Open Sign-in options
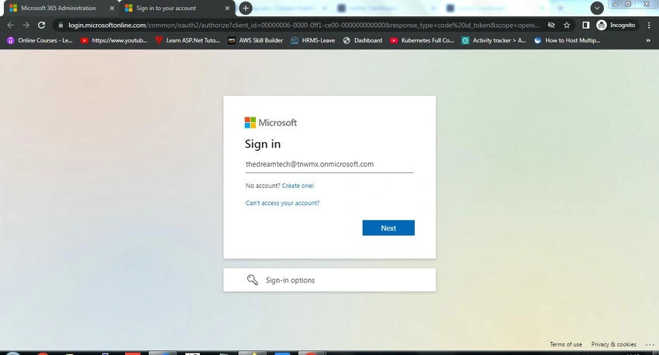Screen dimensions: 659x355 coord(329,280)
